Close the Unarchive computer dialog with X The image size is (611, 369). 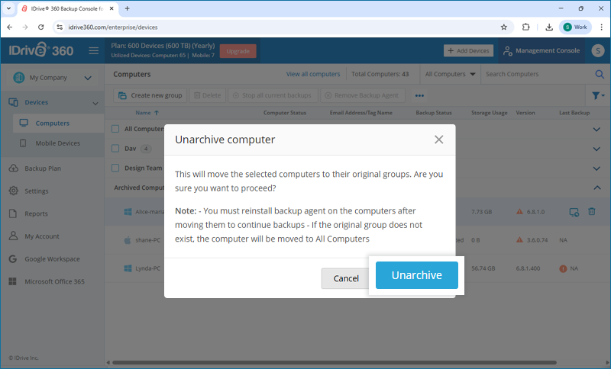coord(438,140)
